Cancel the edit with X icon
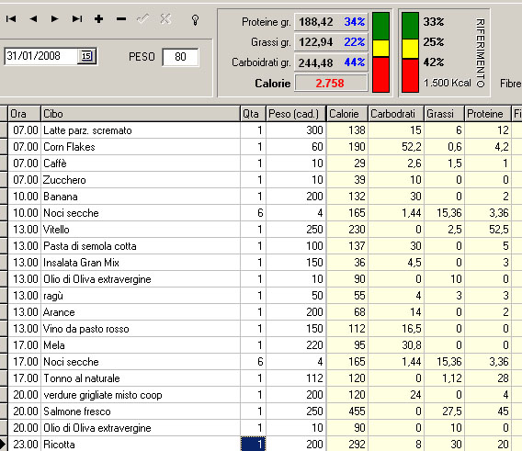522x451 pixels. tap(165, 19)
